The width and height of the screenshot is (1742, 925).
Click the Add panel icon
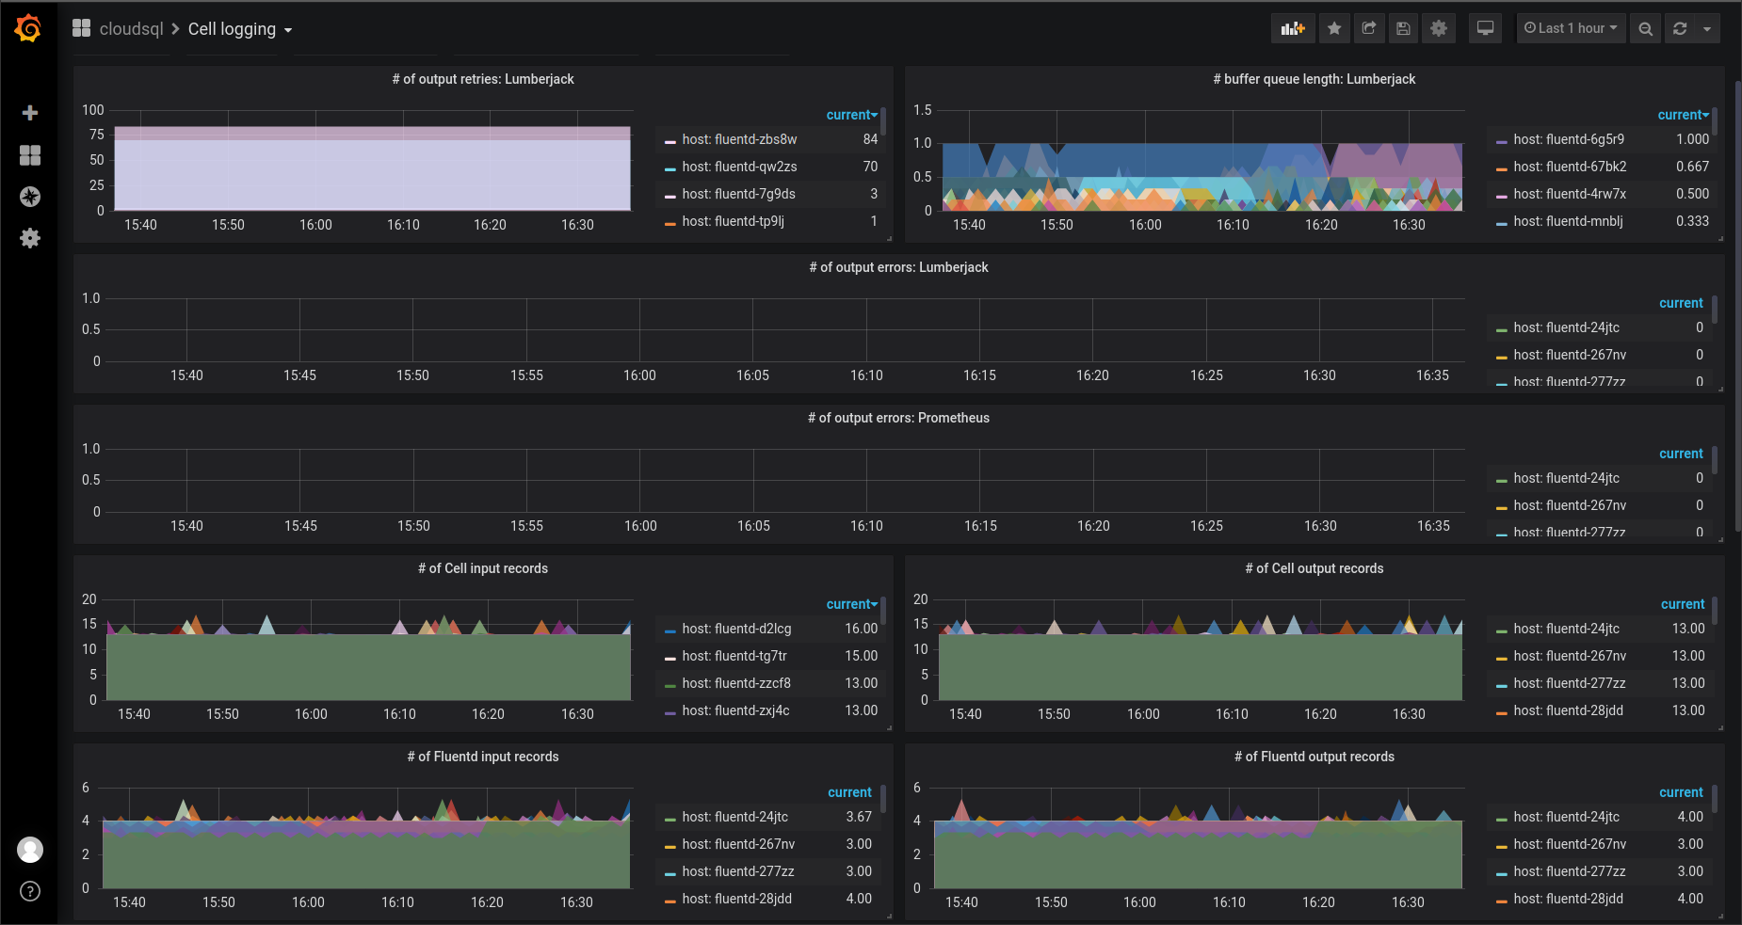click(1293, 28)
